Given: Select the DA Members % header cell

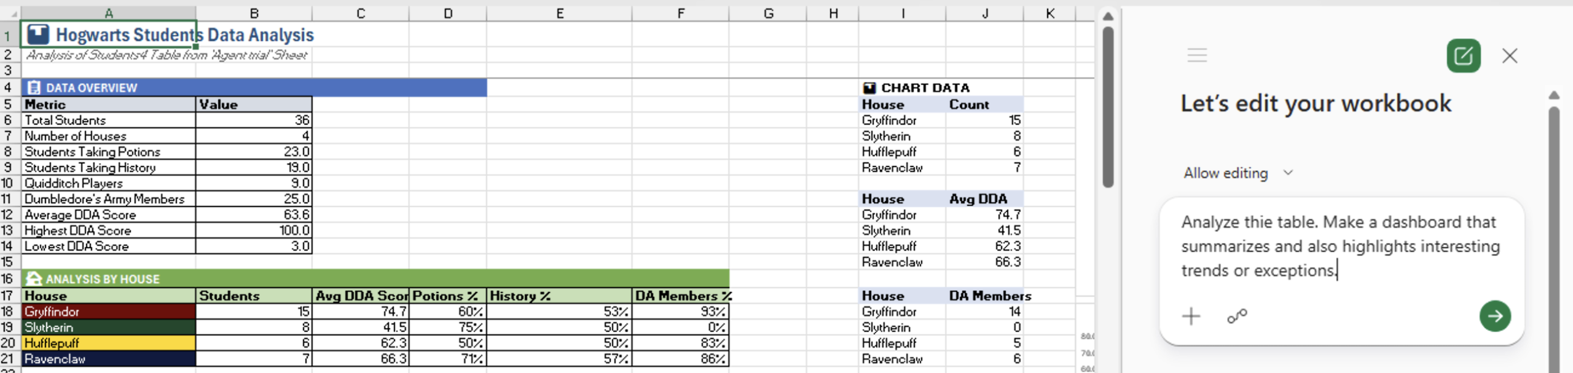Looking at the screenshot, I should click(x=681, y=296).
